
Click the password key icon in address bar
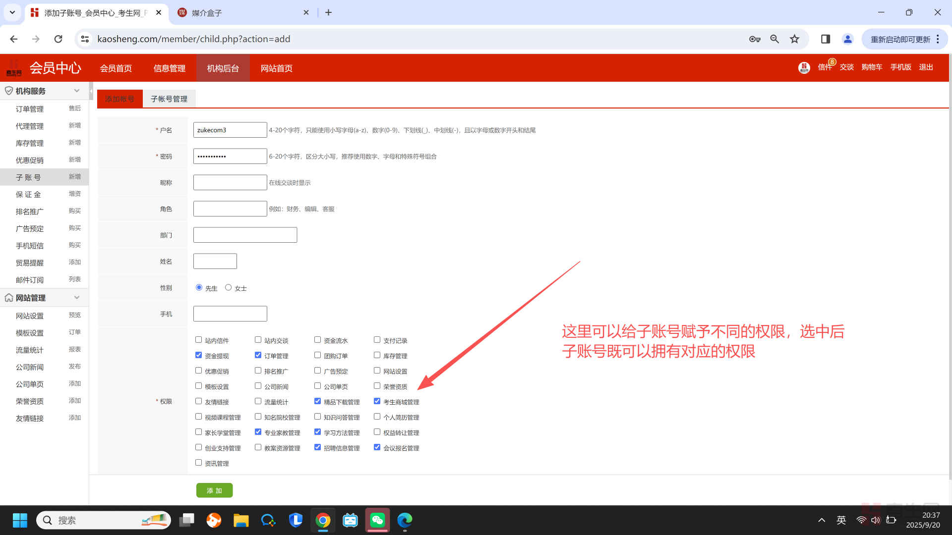coord(755,39)
